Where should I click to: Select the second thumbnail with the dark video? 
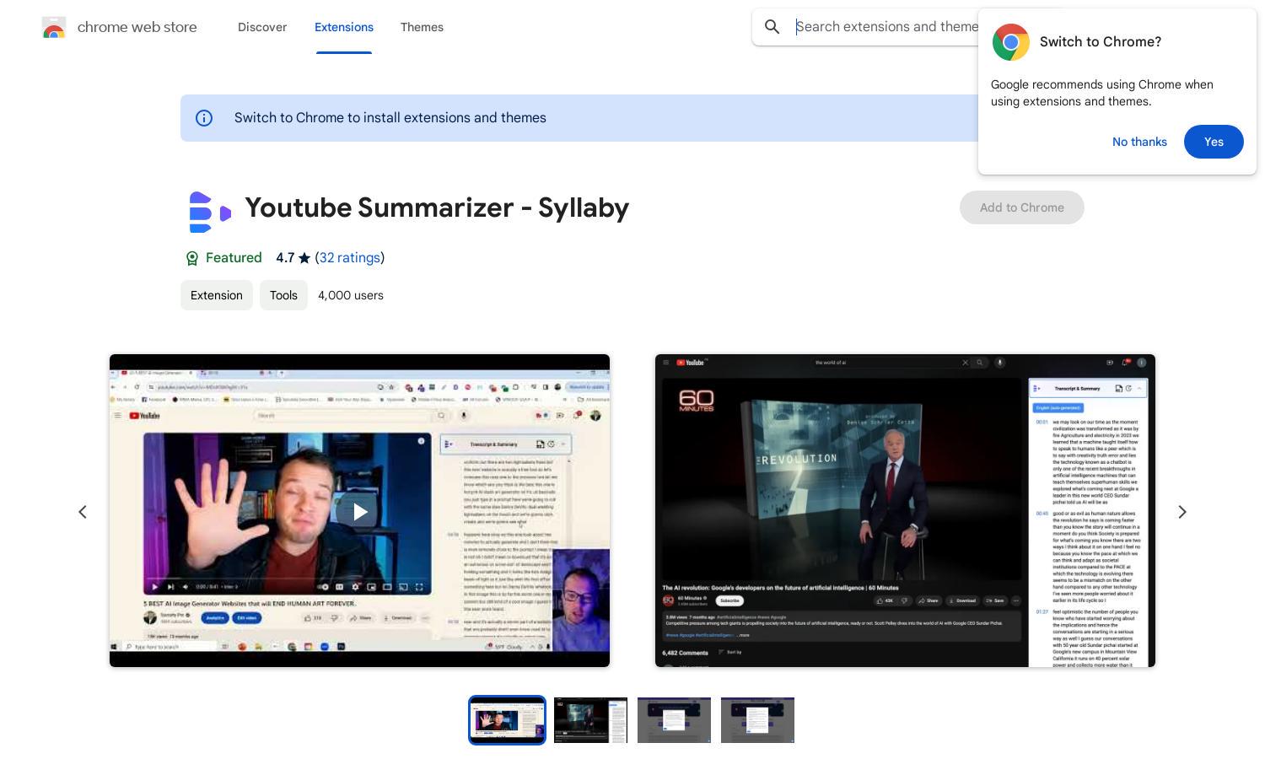pyautogui.click(x=590, y=720)
